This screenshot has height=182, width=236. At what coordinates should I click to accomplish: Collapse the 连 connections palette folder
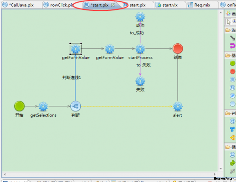tap(230, 30)
